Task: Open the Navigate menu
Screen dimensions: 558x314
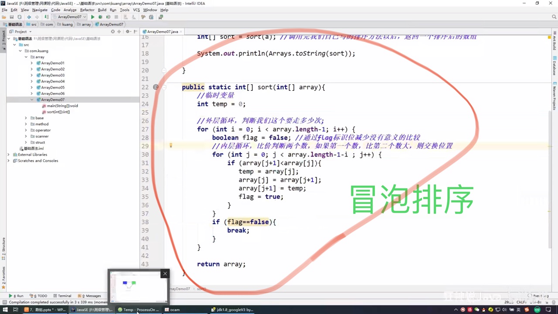Action: tap(40, 10)
